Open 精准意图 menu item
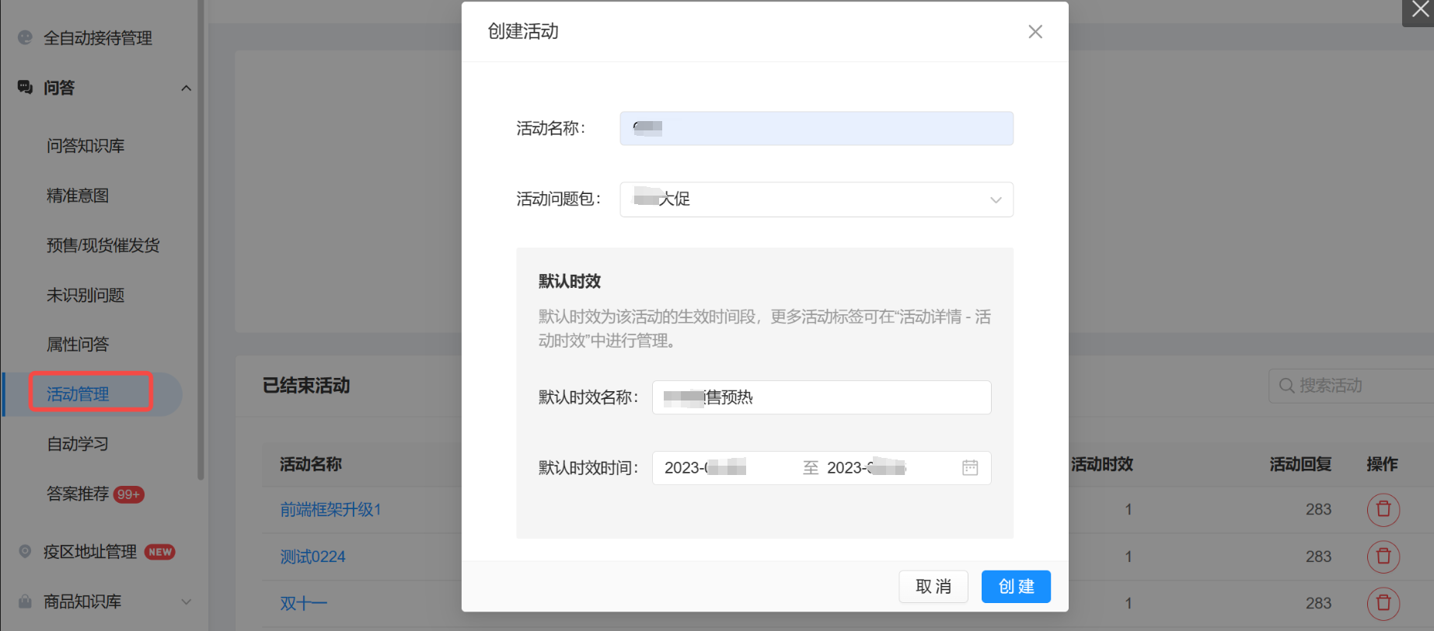This screenshot has height=631, width=1434. click(x=78, y=196)
